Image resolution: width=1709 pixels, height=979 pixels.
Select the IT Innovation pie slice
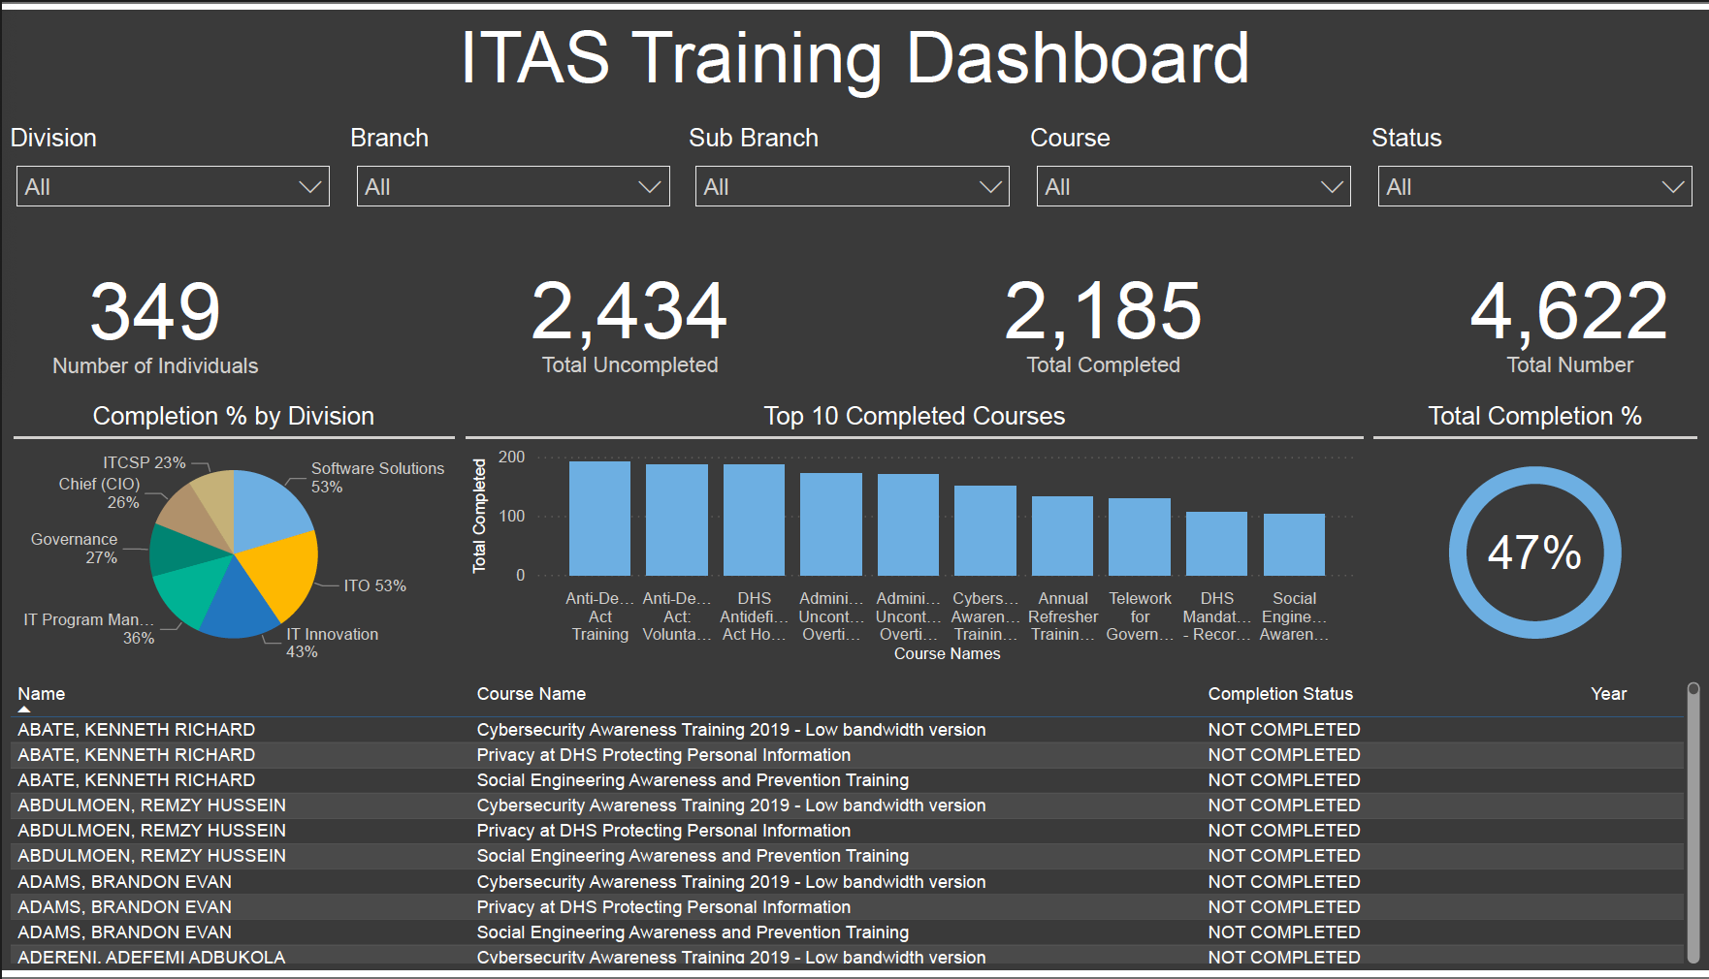point(239,606)
